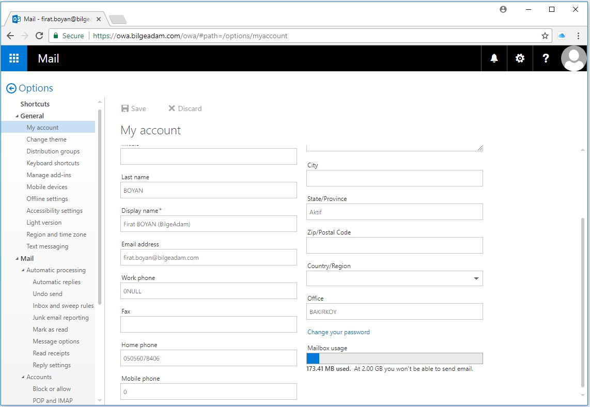Reload the page with refresh icon
Screen dimensions: 590x407
[39, 36]
